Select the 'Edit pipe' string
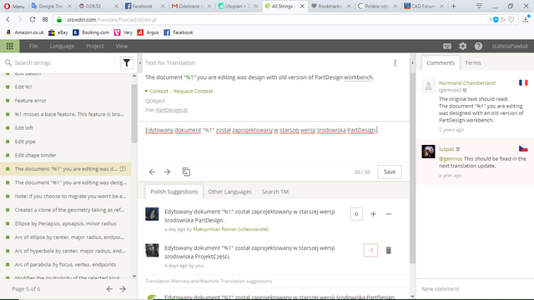534x300 pixels. click(x=65, y=142)
